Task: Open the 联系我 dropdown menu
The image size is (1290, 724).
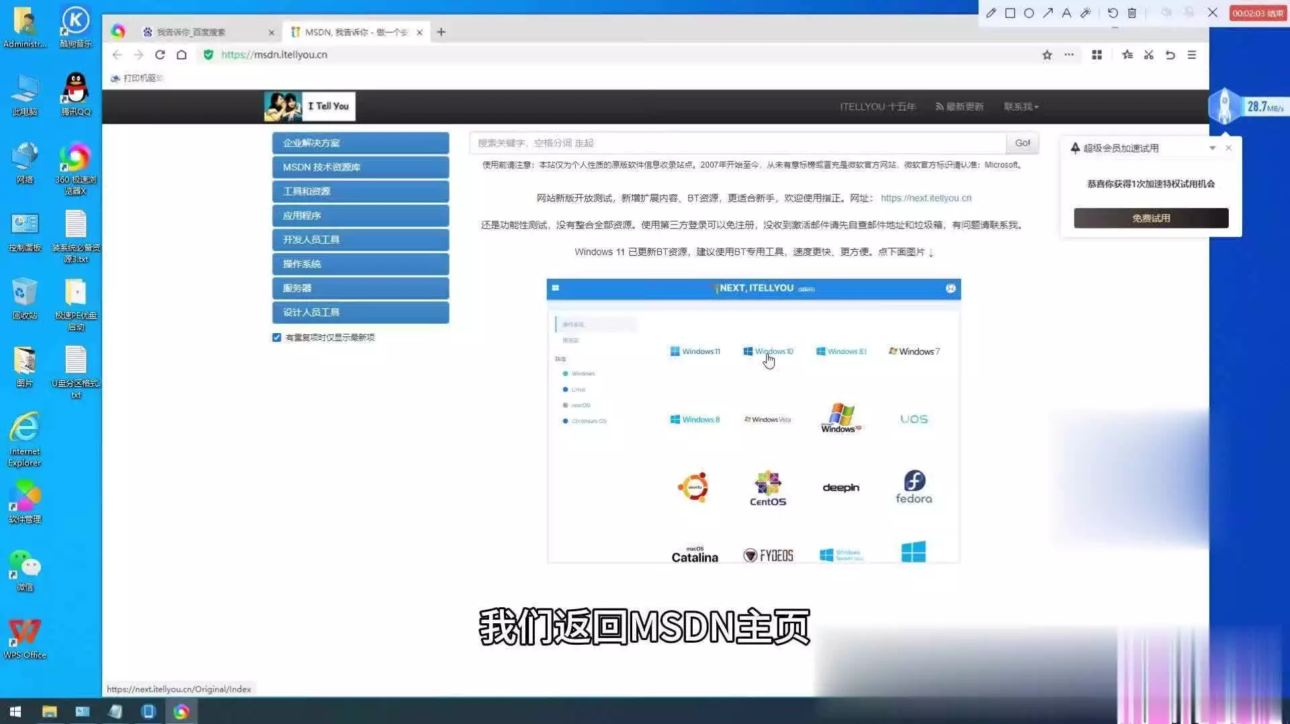Action: click(1021, 107)
